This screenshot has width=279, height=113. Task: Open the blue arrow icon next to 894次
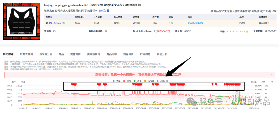click(x=108, y=11)
